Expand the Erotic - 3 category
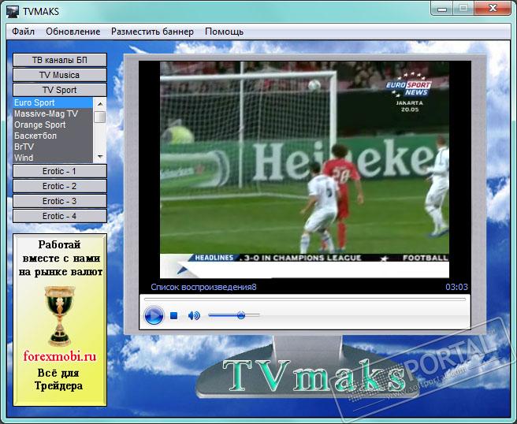Viewport: 517px width, 424px height. 60,201
